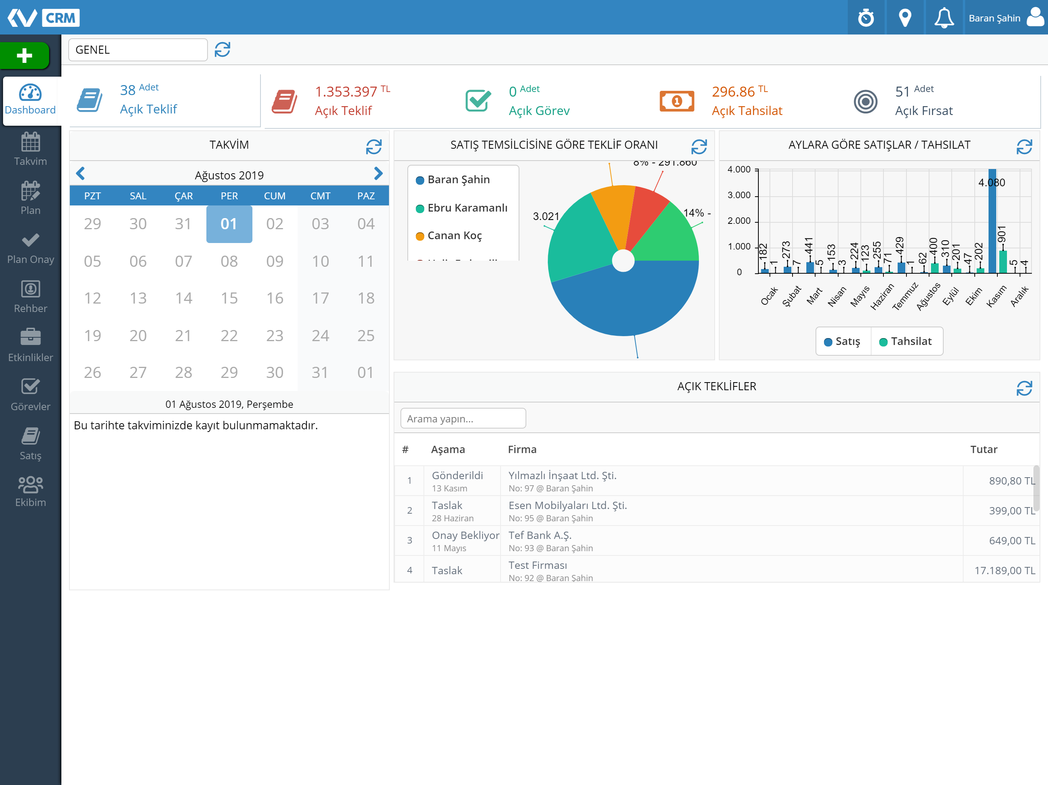Toggle the Satış series in chart legend
This screenshot has height=785, width=1048.
[843, 342]
